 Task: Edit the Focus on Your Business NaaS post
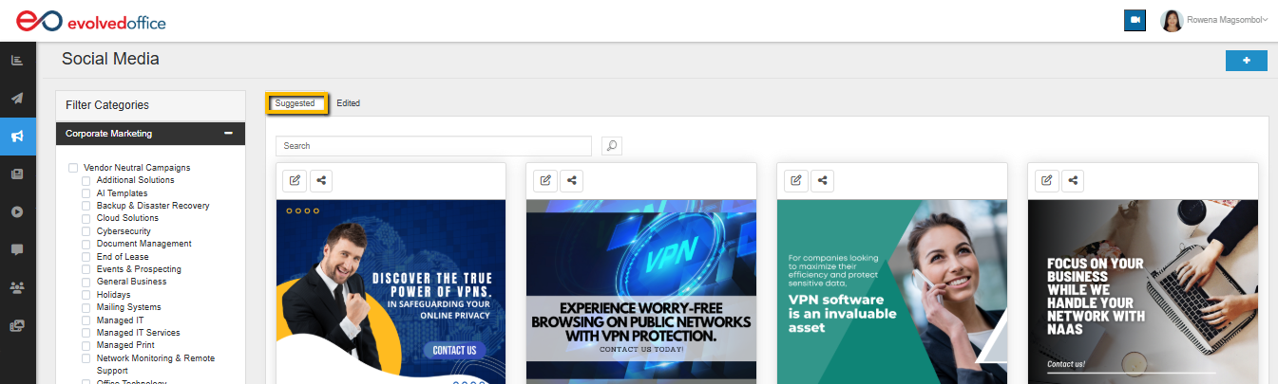(1047, 180)
